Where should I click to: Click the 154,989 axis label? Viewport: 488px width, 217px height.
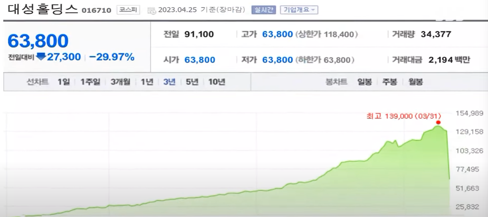click(x=470, y=113)
